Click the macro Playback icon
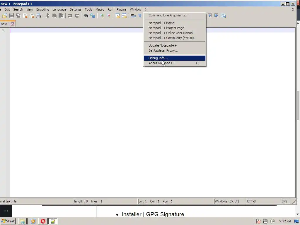Viewport: 300px width, 225px height. (x=210, y=16)
